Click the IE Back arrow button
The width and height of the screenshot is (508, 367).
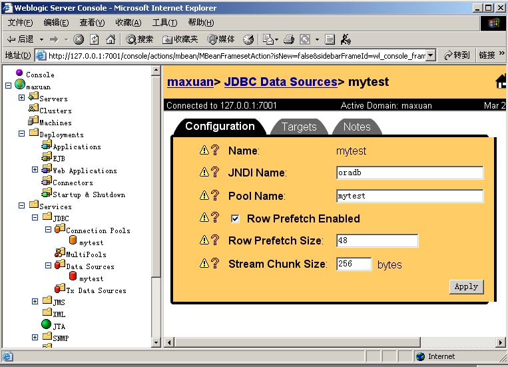click(20, 39)
